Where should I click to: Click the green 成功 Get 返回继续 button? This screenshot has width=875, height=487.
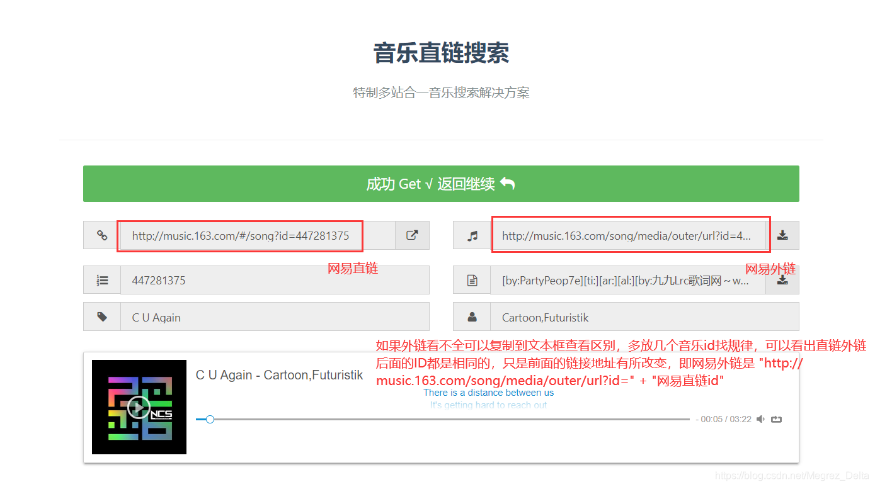441,184
